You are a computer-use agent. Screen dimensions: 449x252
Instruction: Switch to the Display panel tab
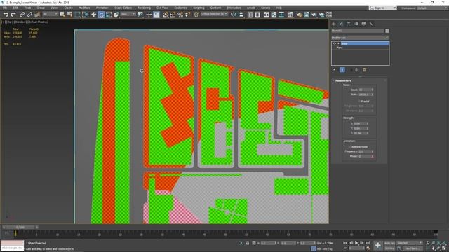click(363, 24)
